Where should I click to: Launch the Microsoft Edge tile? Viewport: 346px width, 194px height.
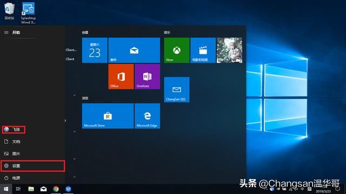point(147,116)
